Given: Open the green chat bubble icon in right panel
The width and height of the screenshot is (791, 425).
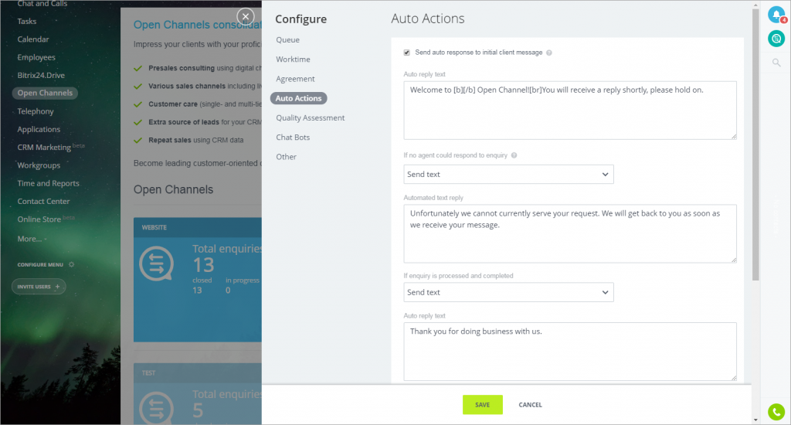Looking at the screenshot, I should 776,39.
